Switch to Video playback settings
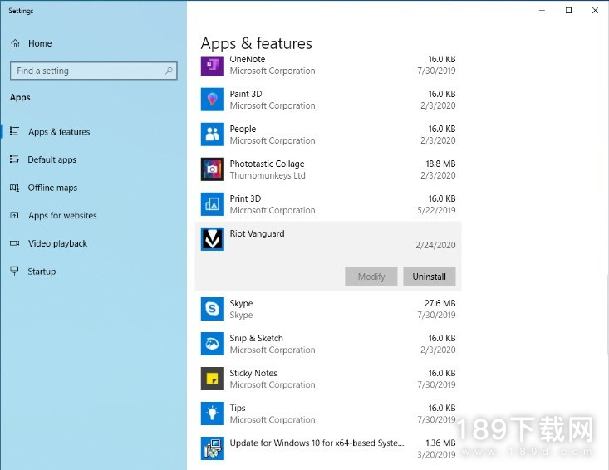Screen dimensions: 609x470 point(57,243)
